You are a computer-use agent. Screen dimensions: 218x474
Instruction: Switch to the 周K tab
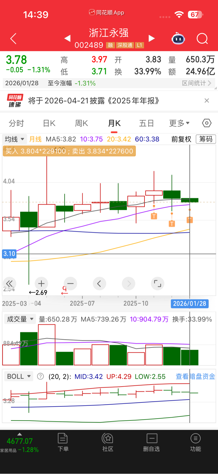click(x=81, y=123)
